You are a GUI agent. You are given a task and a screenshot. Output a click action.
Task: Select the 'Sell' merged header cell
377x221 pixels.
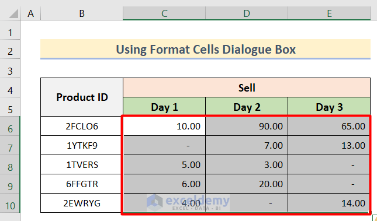pyautogui.click(x=247, y=87)
